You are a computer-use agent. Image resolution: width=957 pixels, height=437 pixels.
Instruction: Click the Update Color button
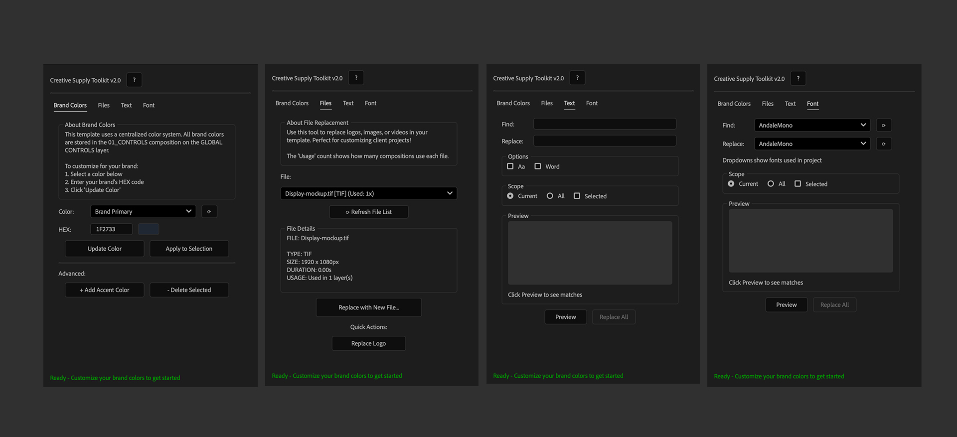pos(105,249)
